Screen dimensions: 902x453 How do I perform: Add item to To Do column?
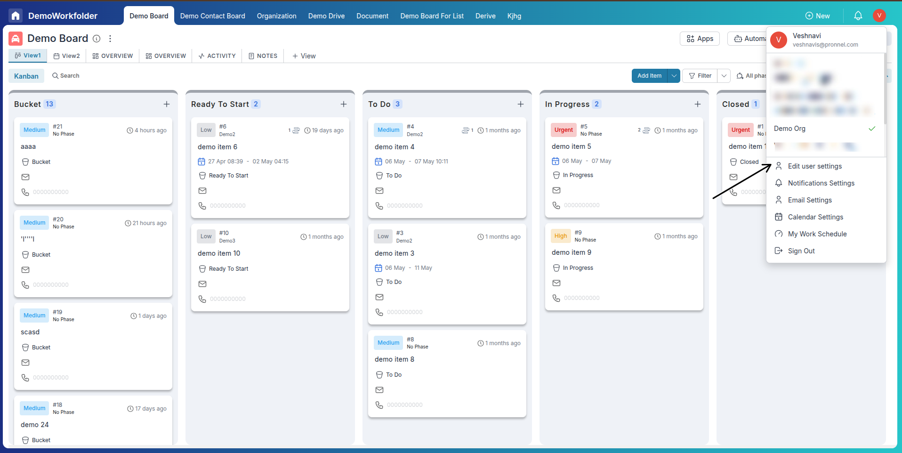coord(521,104)
